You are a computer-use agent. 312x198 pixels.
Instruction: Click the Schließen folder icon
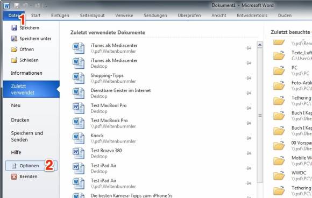click(14, 60)
